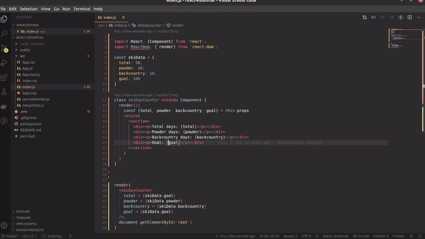Show errors and warnings in status bar

pyautogui.click(x=30, y=236)
